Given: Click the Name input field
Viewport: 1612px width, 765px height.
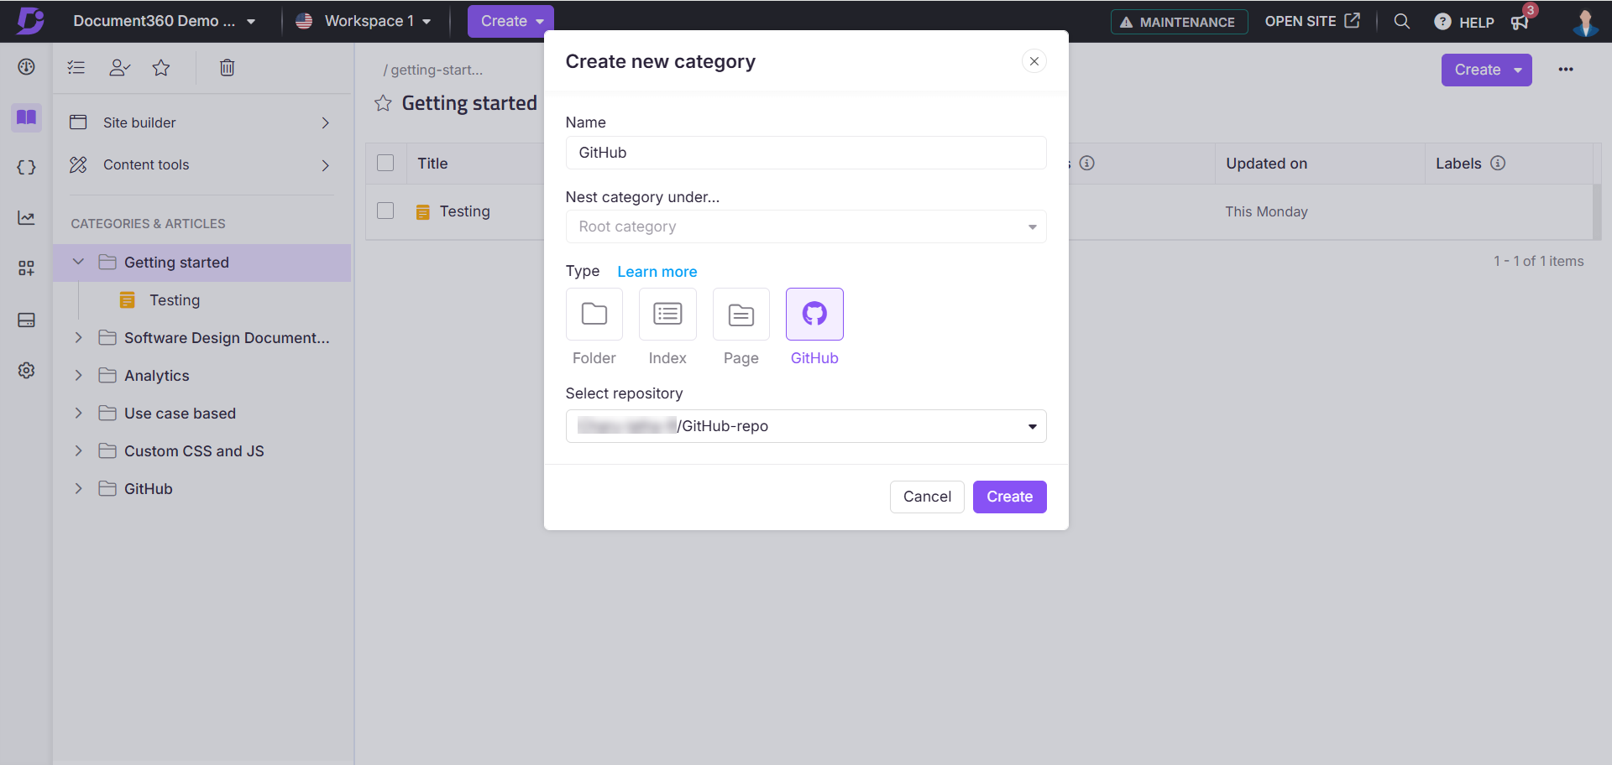Looking at the screenshot, I should (x=806, y=153).
